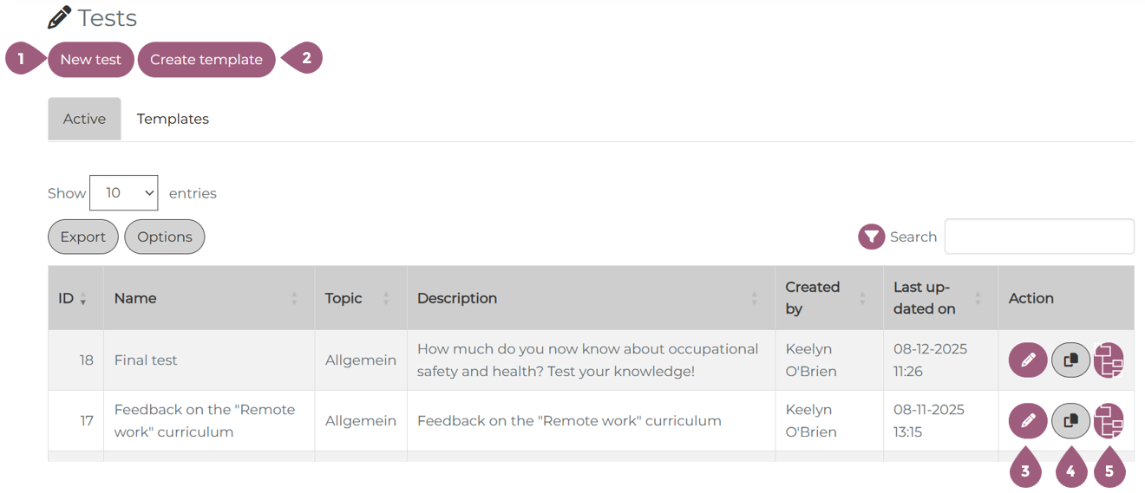The height and width of the screenshot is (493, 1145).
Task: Duplicate the Final test entry
Action: [x=1070, y=360]
